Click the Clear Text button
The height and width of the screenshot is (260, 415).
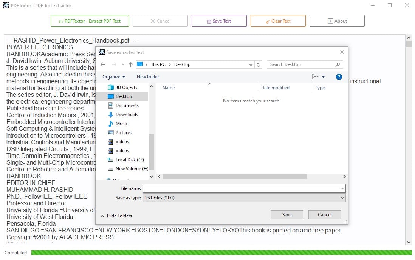click(278, 21)
